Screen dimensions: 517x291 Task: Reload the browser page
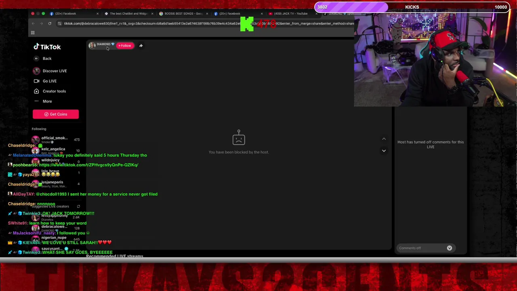(x=50, y=23)
